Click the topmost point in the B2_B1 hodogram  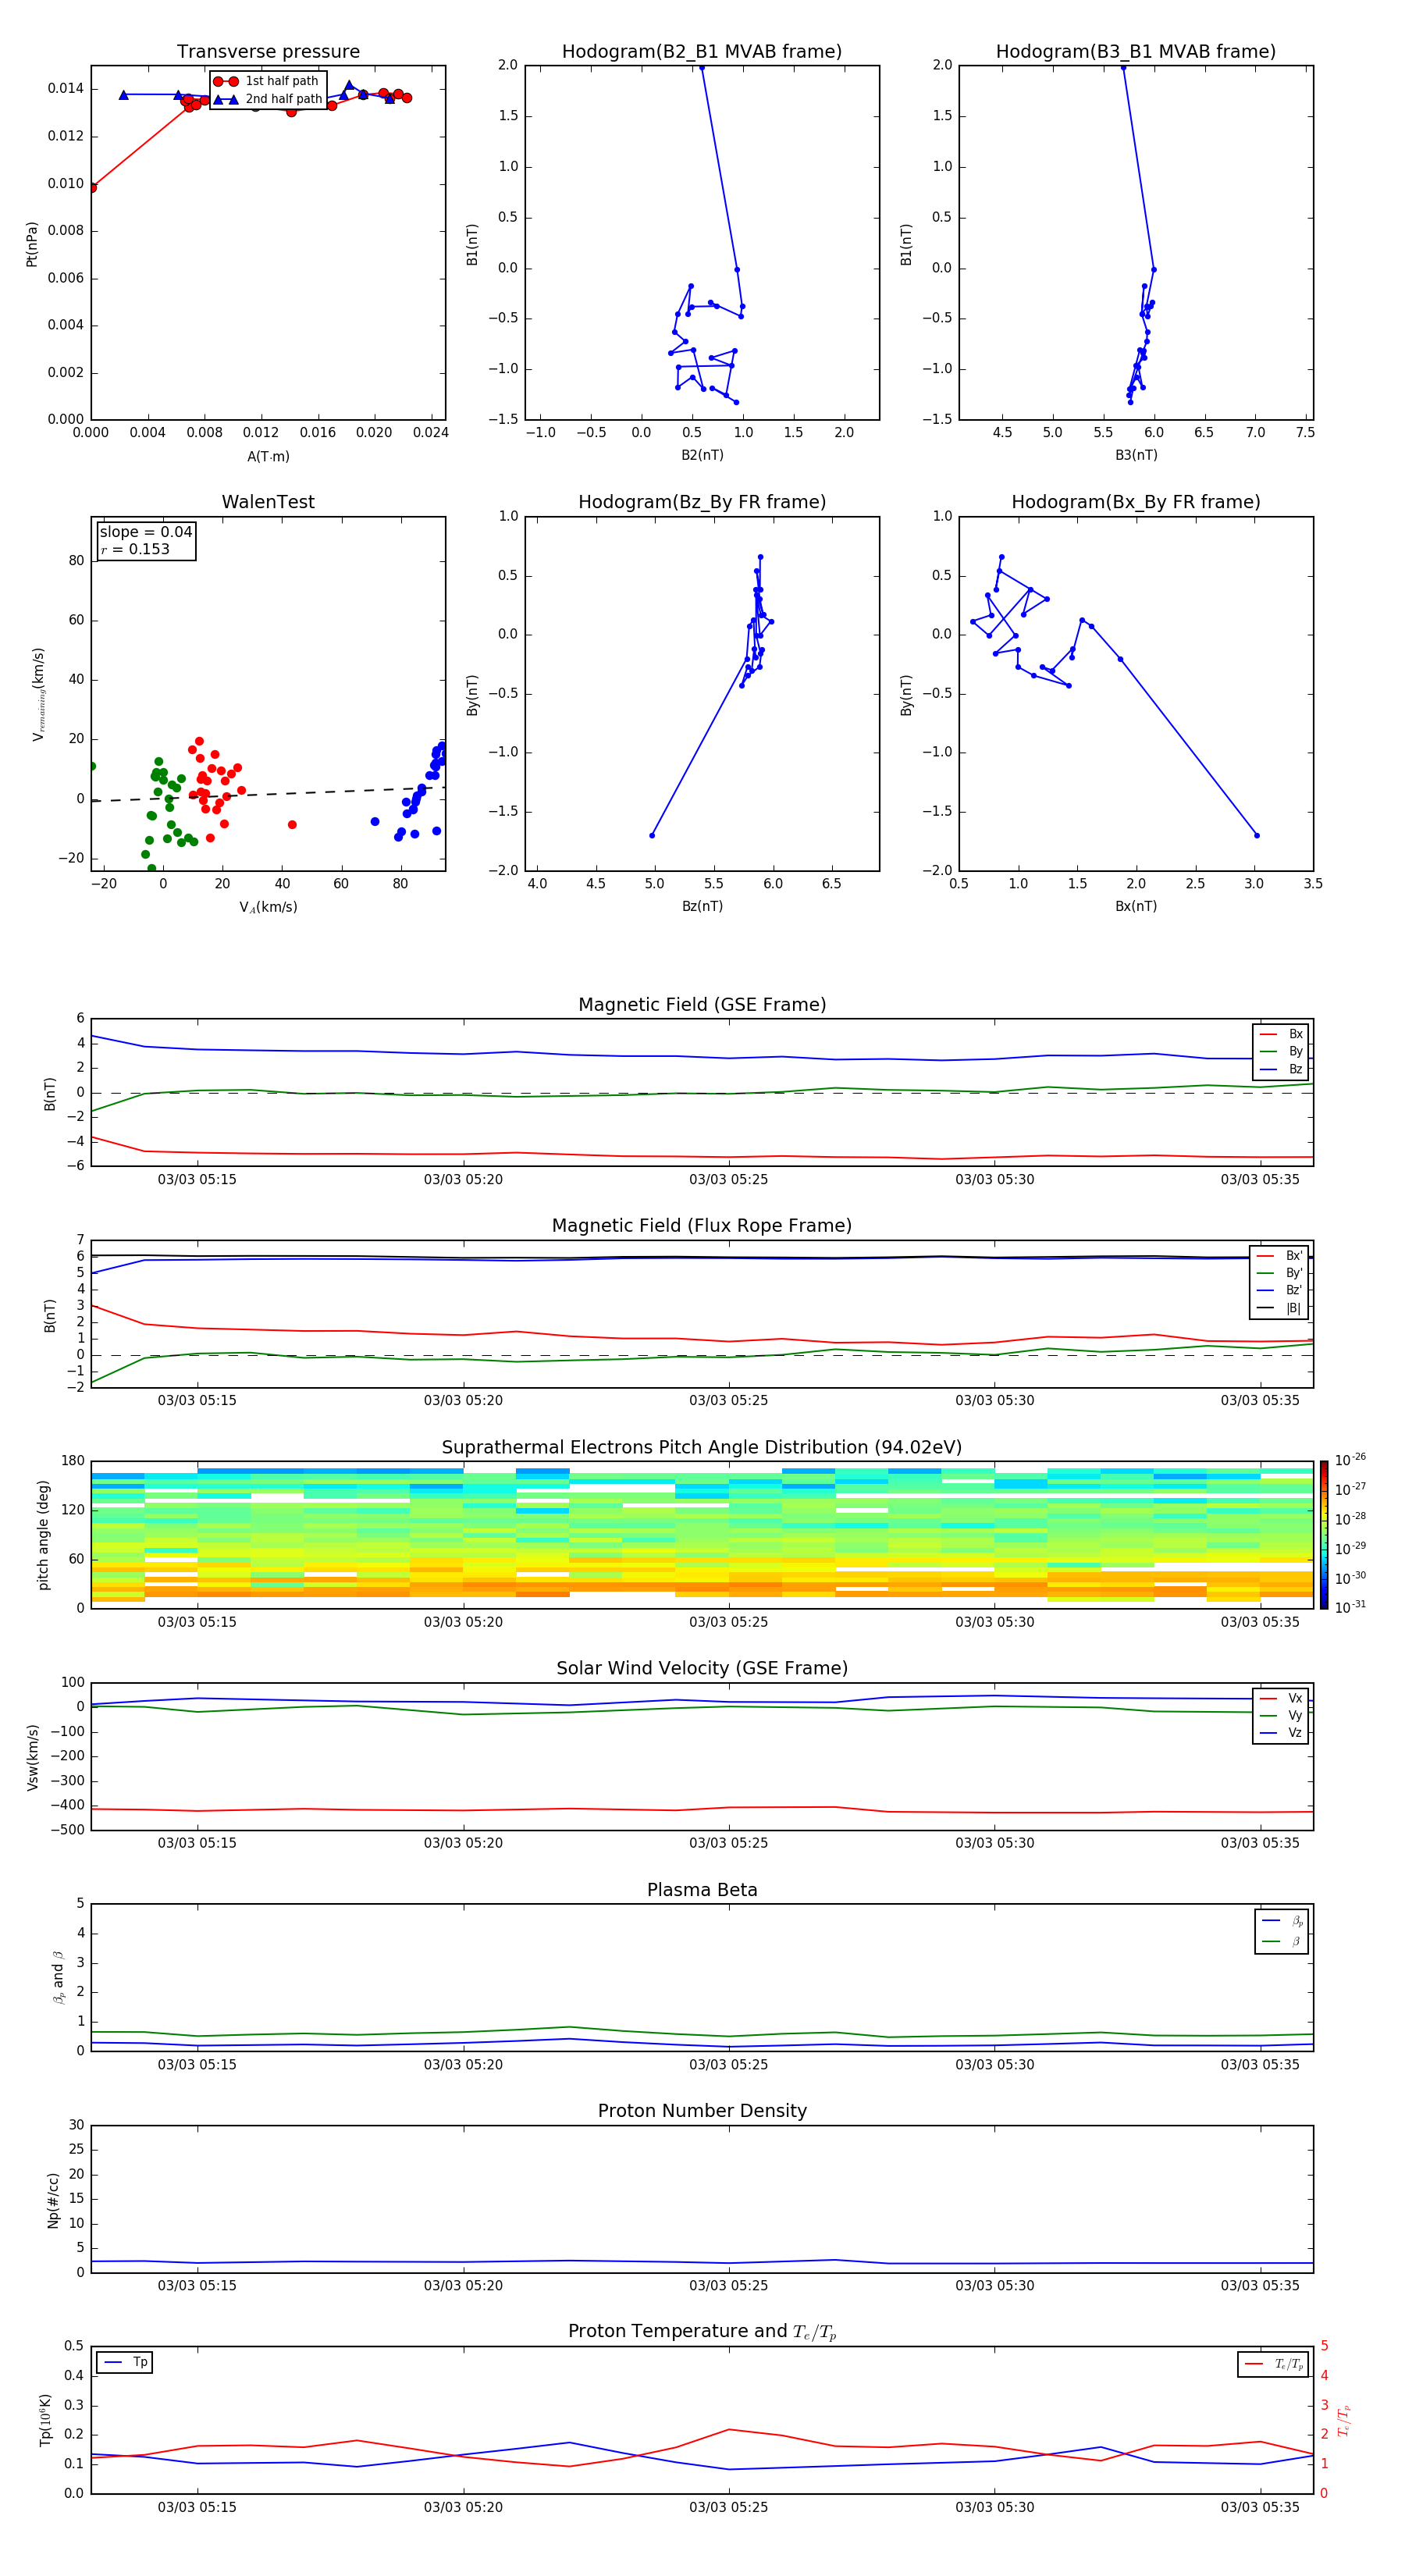(x=702, y=68)
